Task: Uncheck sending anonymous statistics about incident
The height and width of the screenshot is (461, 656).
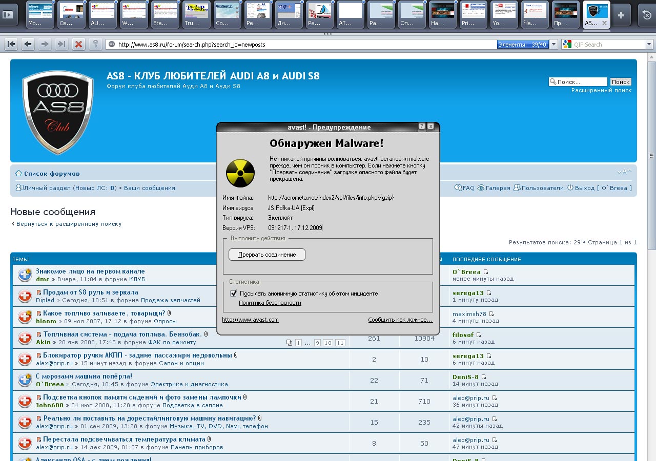Action: click(234, 294)
